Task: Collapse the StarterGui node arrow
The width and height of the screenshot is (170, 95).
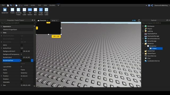Action: (143, 44)
